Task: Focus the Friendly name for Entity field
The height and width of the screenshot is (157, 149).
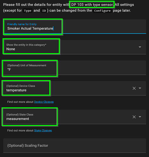Action: pyautogui.click(x=74, y=26)
